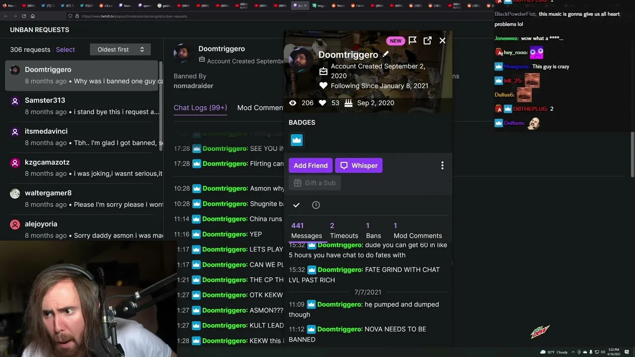The image size is (635, 357).
Task: Close the Doomtriggero user card
Action: pyautogui.click(x=443, y=41)
